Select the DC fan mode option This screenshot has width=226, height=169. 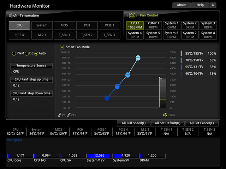27,54
